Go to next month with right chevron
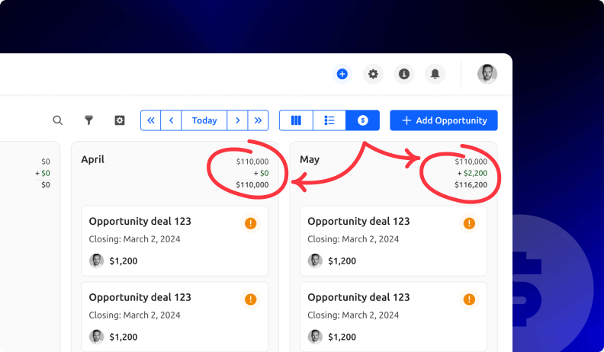The width and height of the screenshot is (604, 352). coord(238,120)
